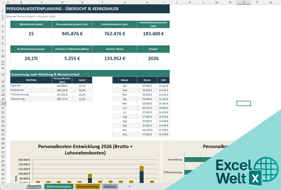This screenshot has height=190, width=281.
Task: Click the Personalkosten-Entwicklung 2026 chart title
Action: (85, 149)
